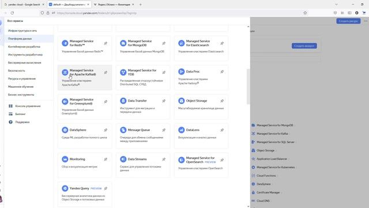Open the DataLens service icon
Viewport: 369px width, 208px height.
point(181,130)
